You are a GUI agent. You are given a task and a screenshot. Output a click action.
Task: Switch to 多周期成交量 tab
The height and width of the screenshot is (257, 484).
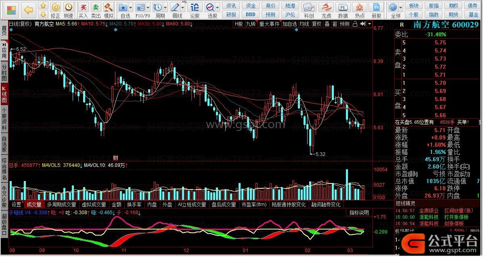click(61, 204)
